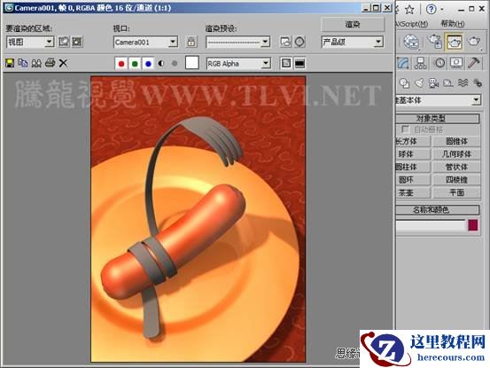Click the magenta object color swatch
The height and width of the screenshot is (368, 490).
[473, 225]
